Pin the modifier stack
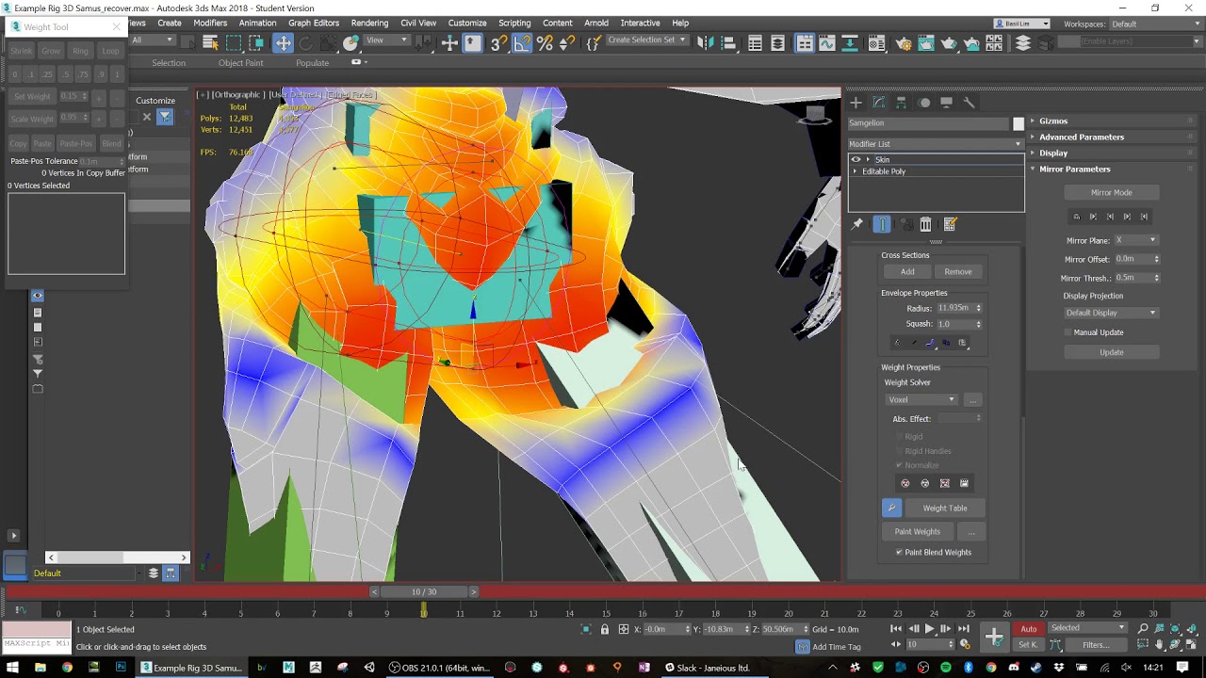 click(856, 224)
